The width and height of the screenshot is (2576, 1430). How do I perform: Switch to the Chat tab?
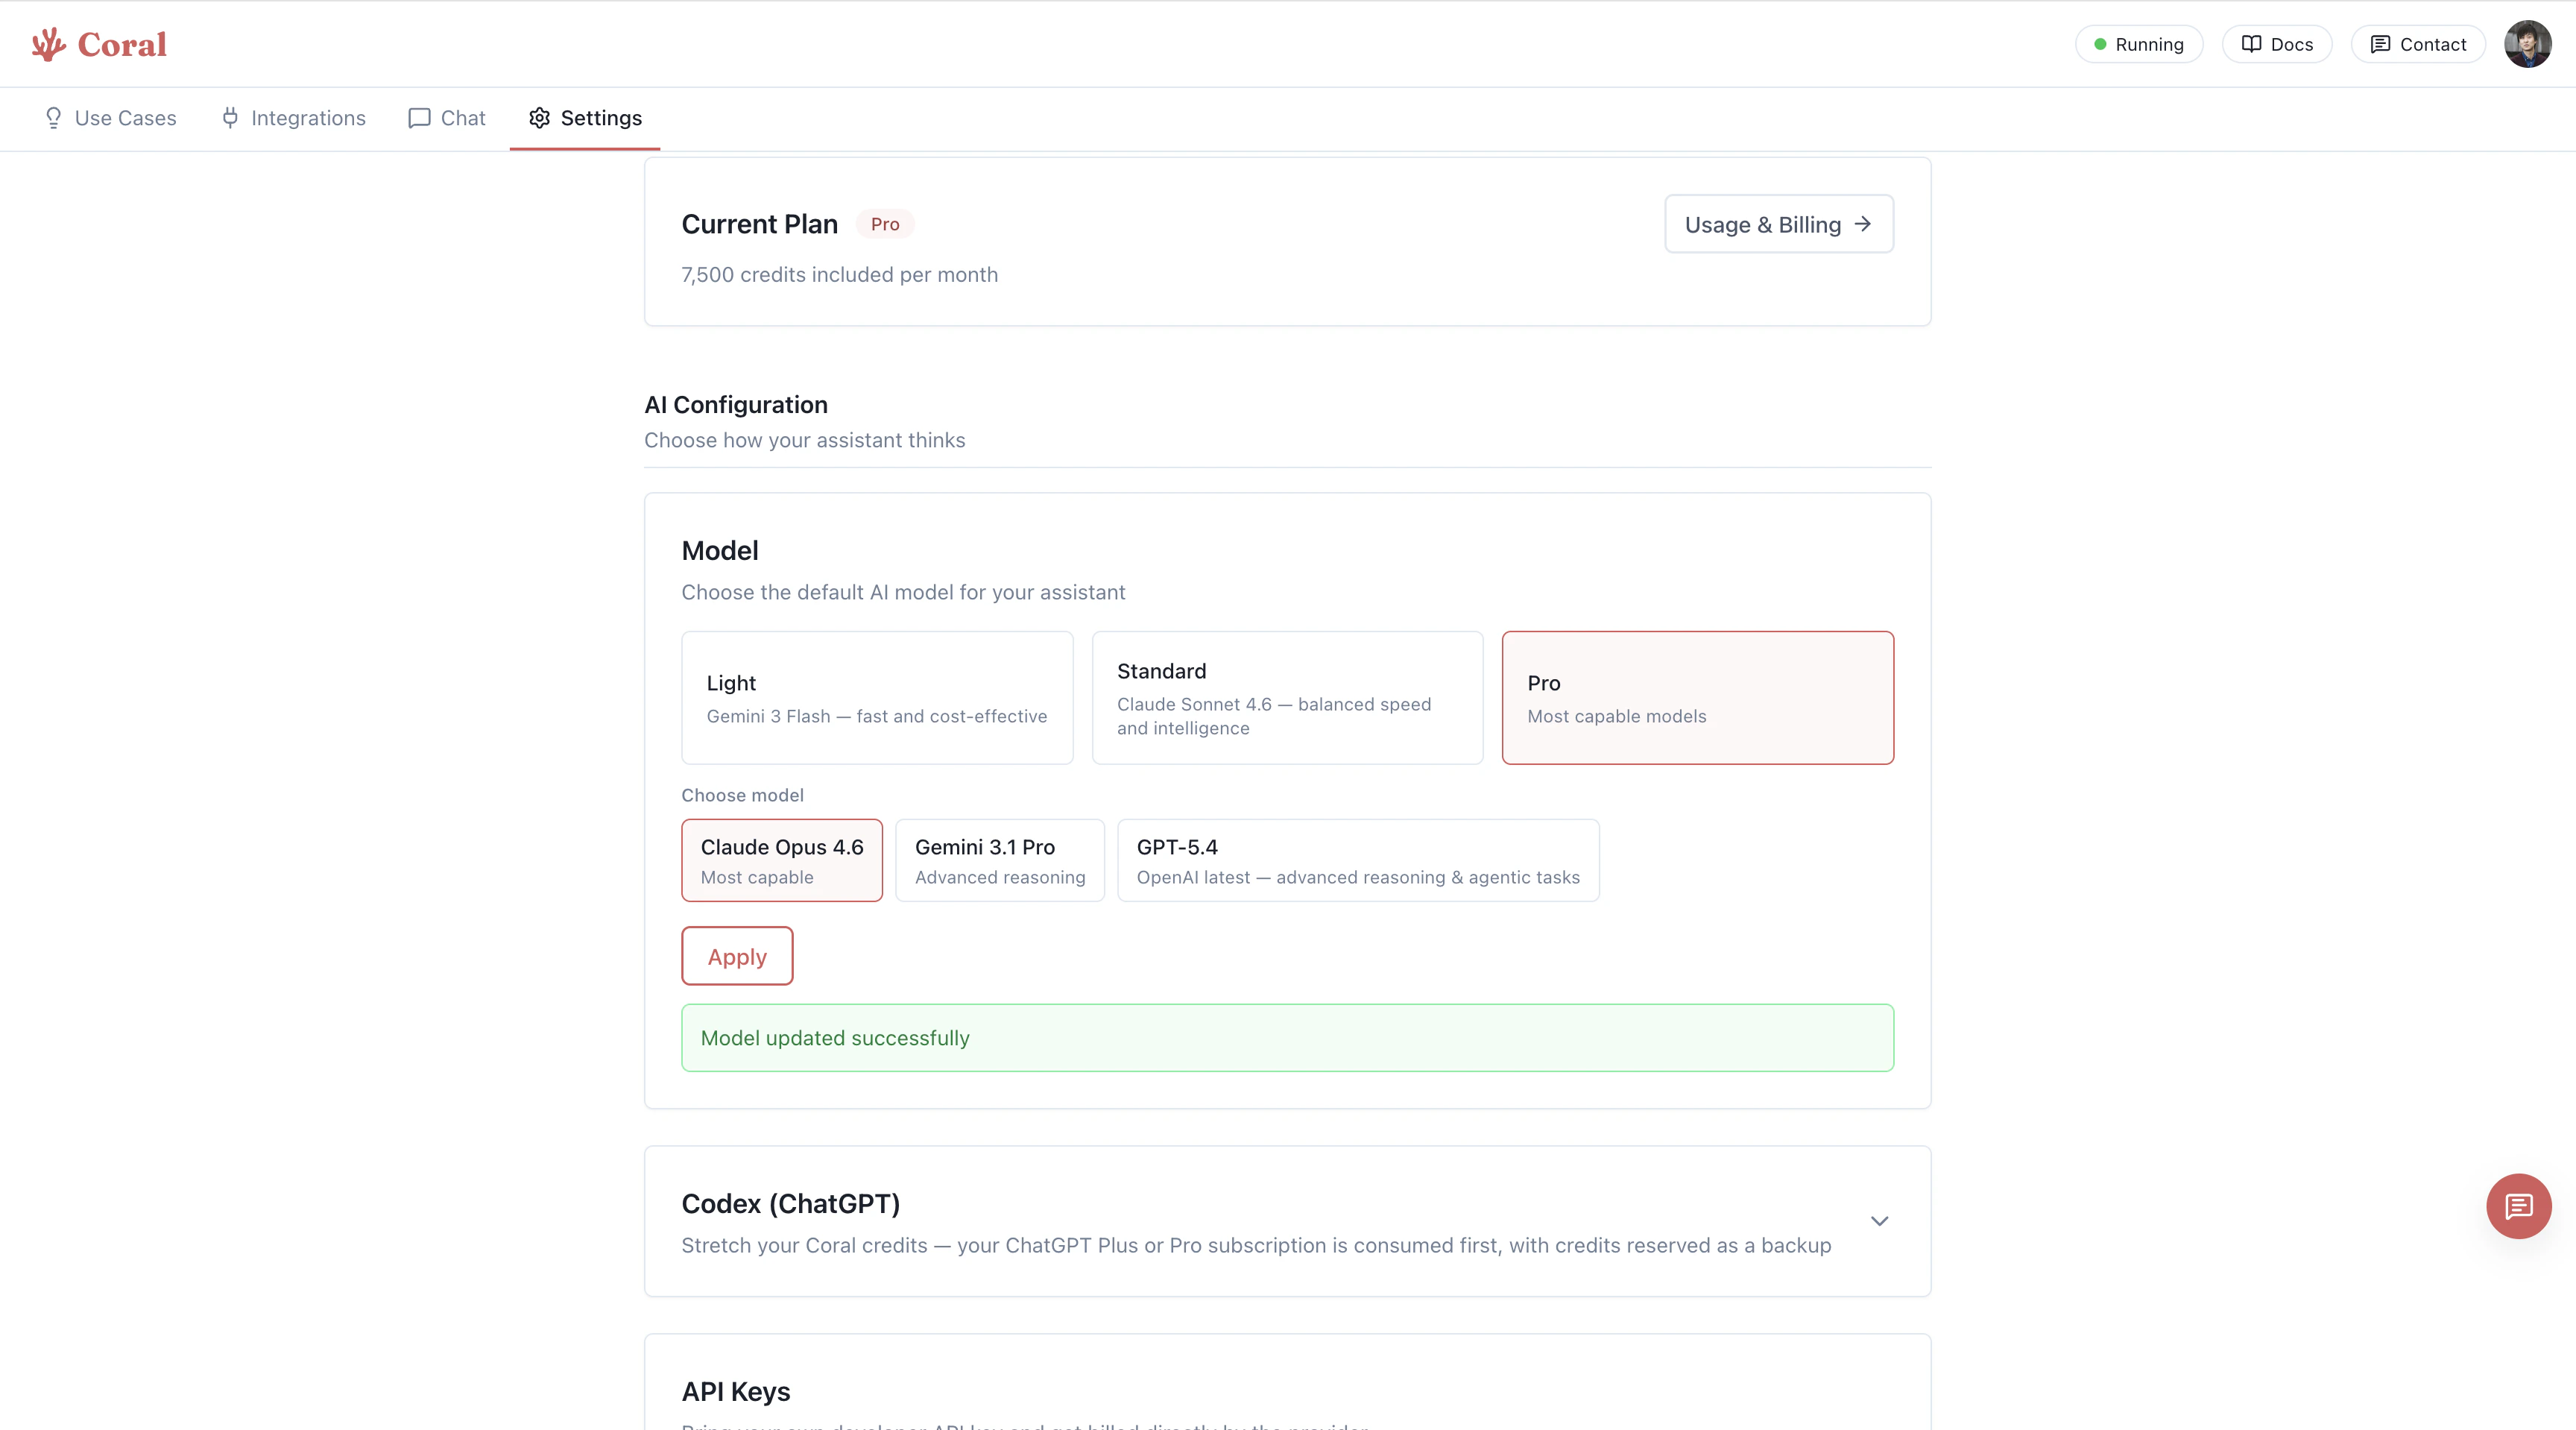[x=445, y=118]
